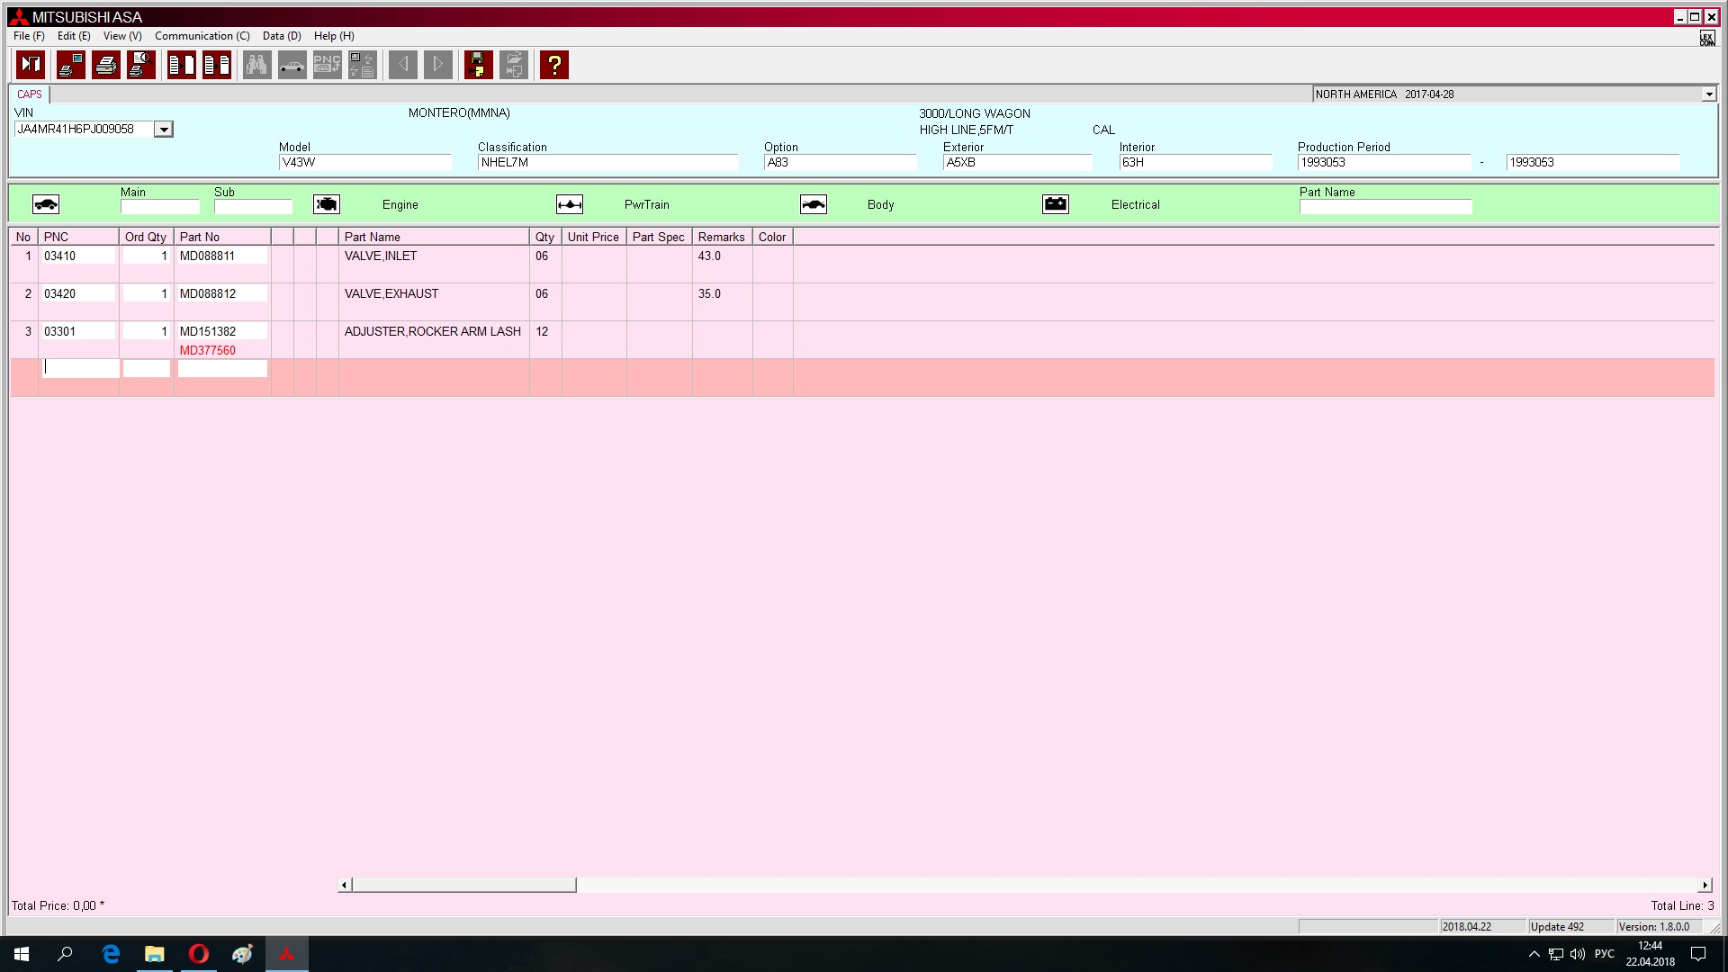Screen dimensions: 1728x972
Task: Click the save-to-floppy toolbar icon
Action: [478, 65]
